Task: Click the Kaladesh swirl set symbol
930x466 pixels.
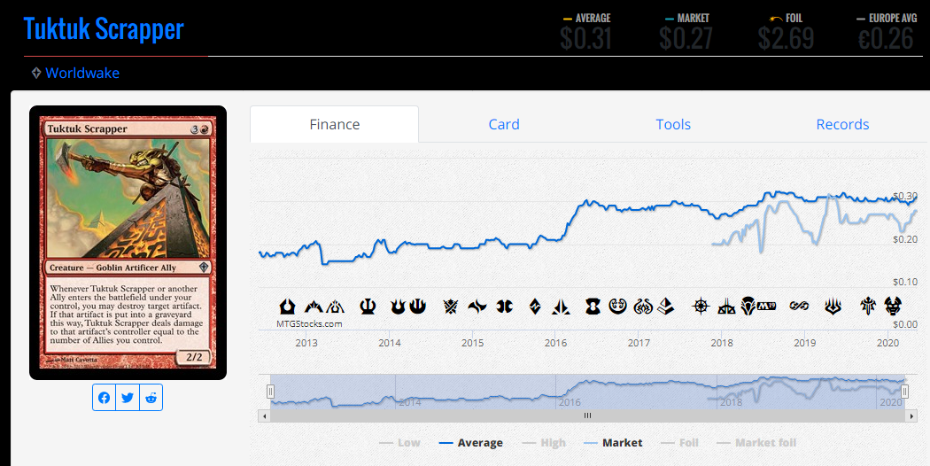Action: click(x=617, y=307)
